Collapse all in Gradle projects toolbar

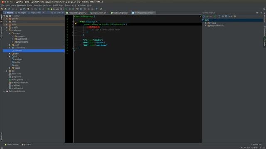click(223, 17)
